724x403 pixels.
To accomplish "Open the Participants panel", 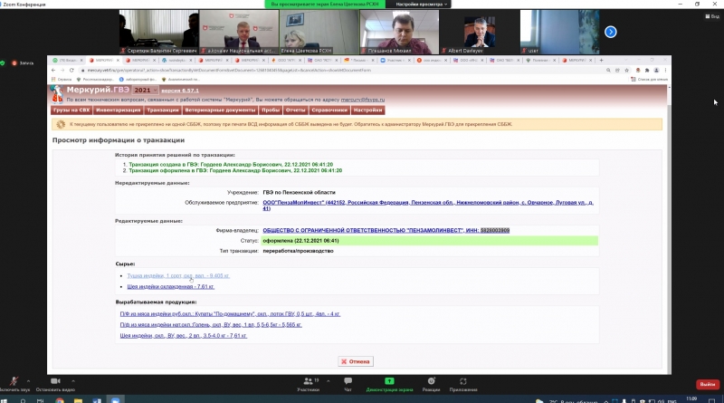I will 309,384.
